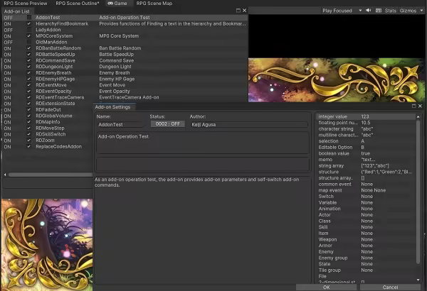Maximize the Add-on Settings window
The width and height of the screenshot is (427, 291).
click(413, 106)
